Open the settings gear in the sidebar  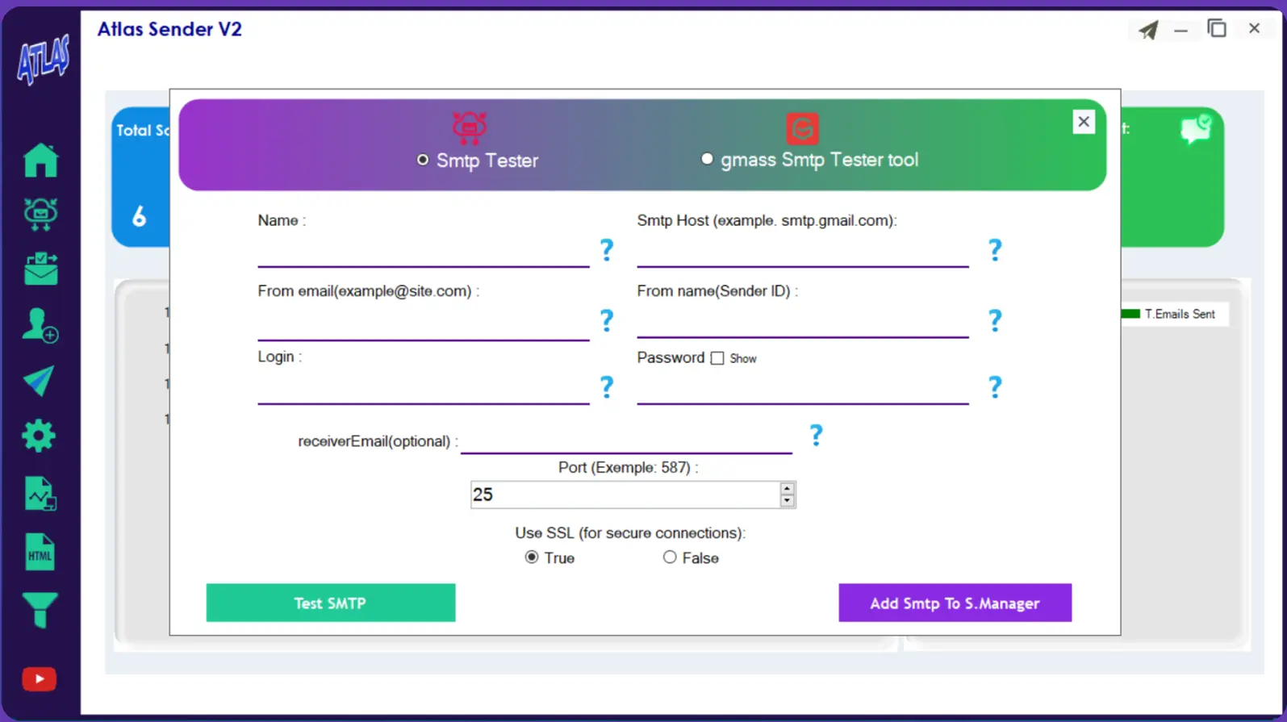point(39,436)
